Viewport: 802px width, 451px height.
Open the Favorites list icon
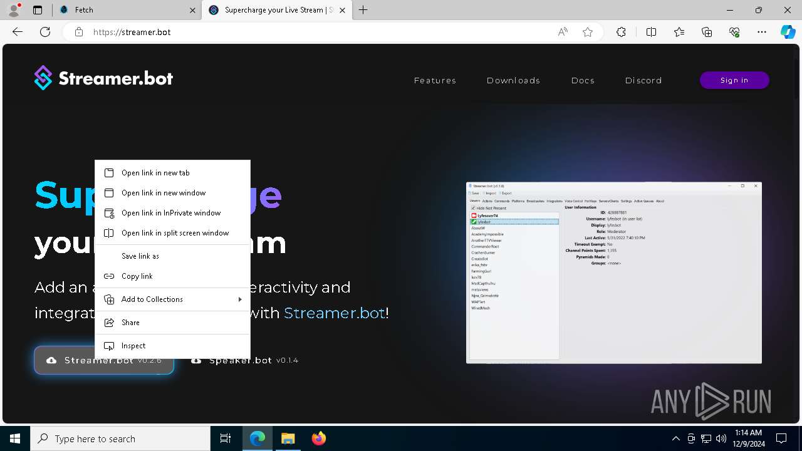(679, 32)
